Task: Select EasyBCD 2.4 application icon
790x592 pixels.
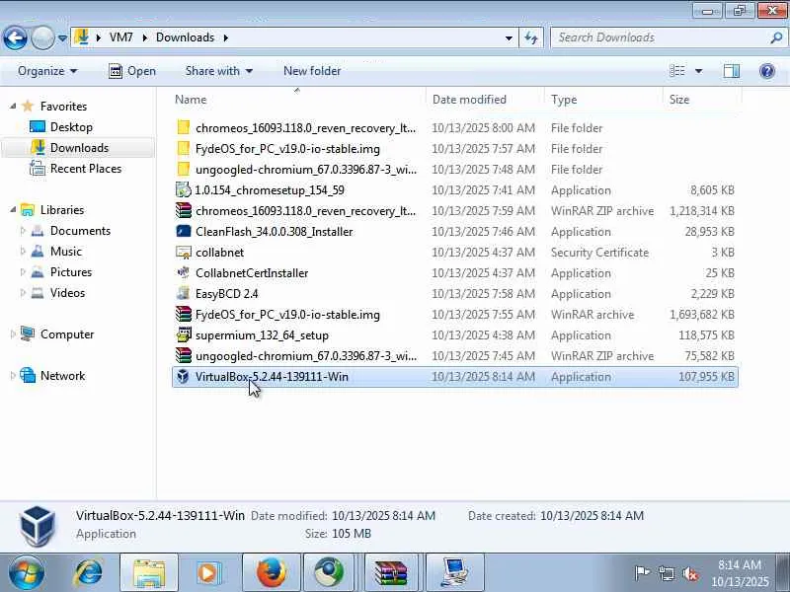Action: click(184, 293)
